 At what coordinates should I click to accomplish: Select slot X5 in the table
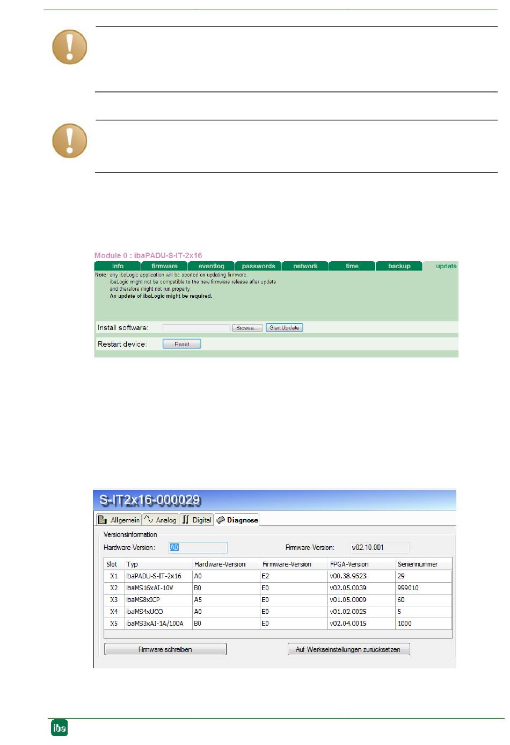click(x=114, y=623)
